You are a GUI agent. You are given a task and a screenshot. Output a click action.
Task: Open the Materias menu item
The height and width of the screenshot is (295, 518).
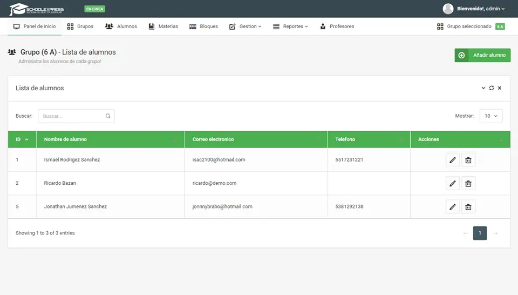(x=163, y=26)
